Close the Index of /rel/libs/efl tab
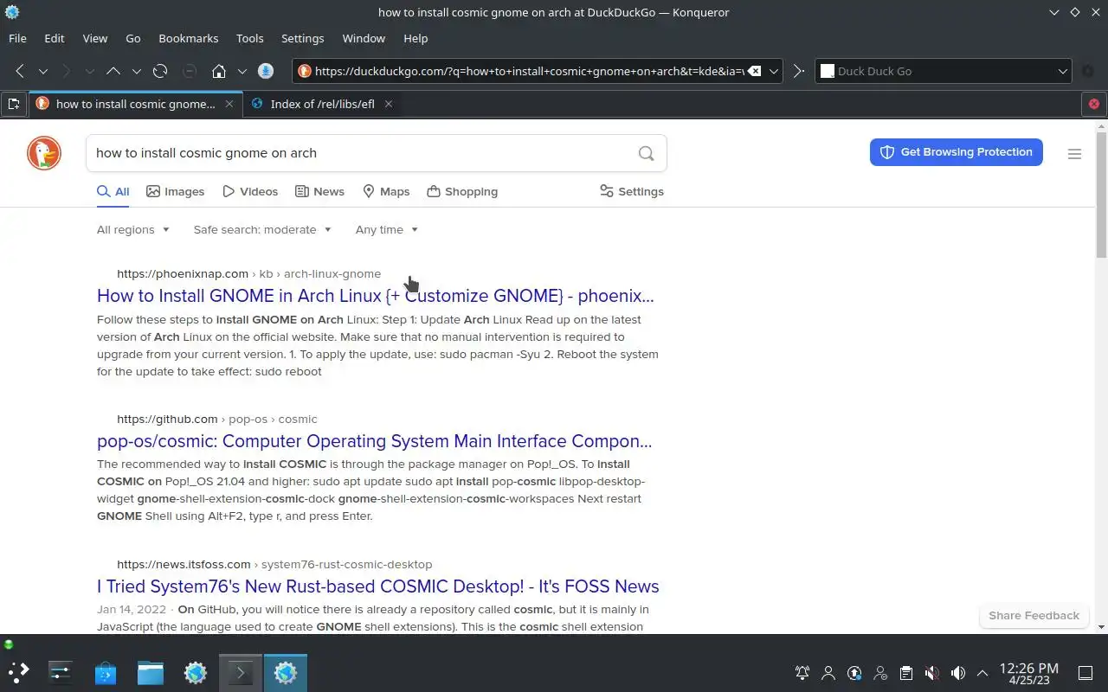The image size is (1108, 692). [x=389, y=104]
